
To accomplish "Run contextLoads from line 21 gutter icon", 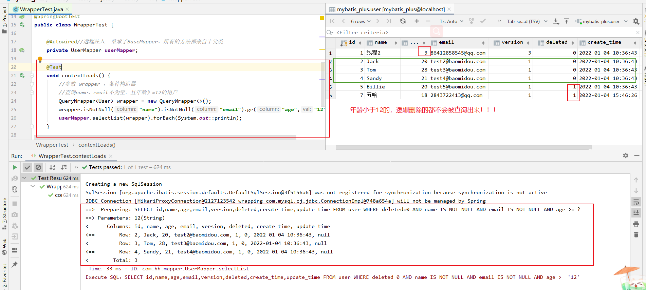I will [22, 76].
